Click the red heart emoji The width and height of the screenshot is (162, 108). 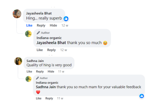click(x=38, y=92)
